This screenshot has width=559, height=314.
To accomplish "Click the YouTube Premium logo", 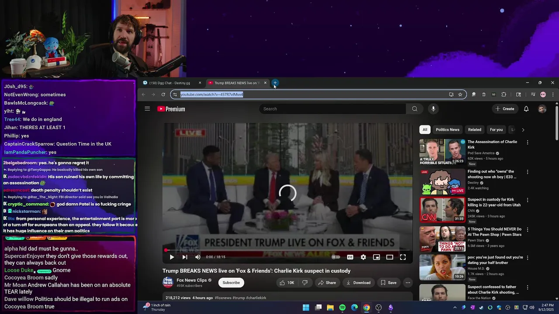I will click(x=171, y=109).
